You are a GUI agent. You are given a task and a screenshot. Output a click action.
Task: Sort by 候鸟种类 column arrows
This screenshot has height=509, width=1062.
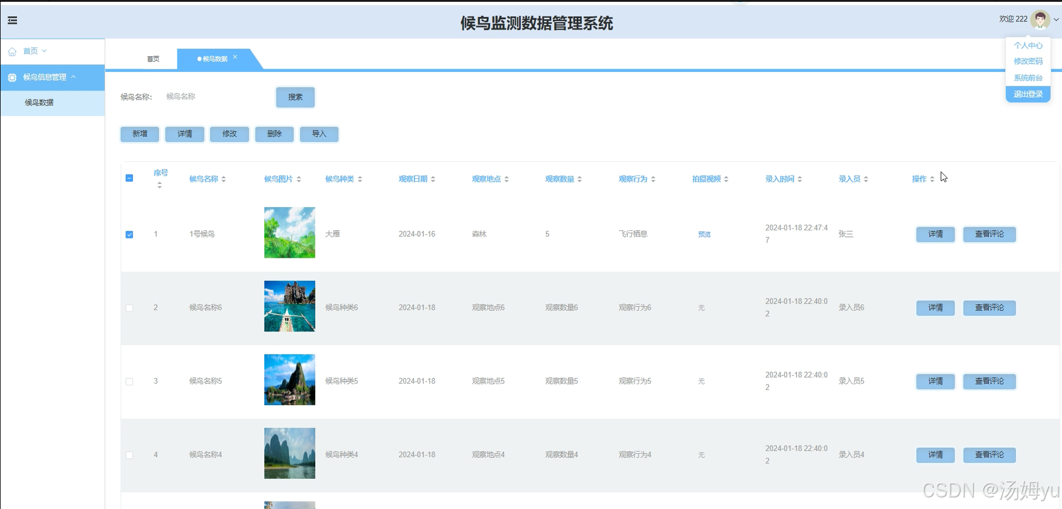tap(360, 179)
